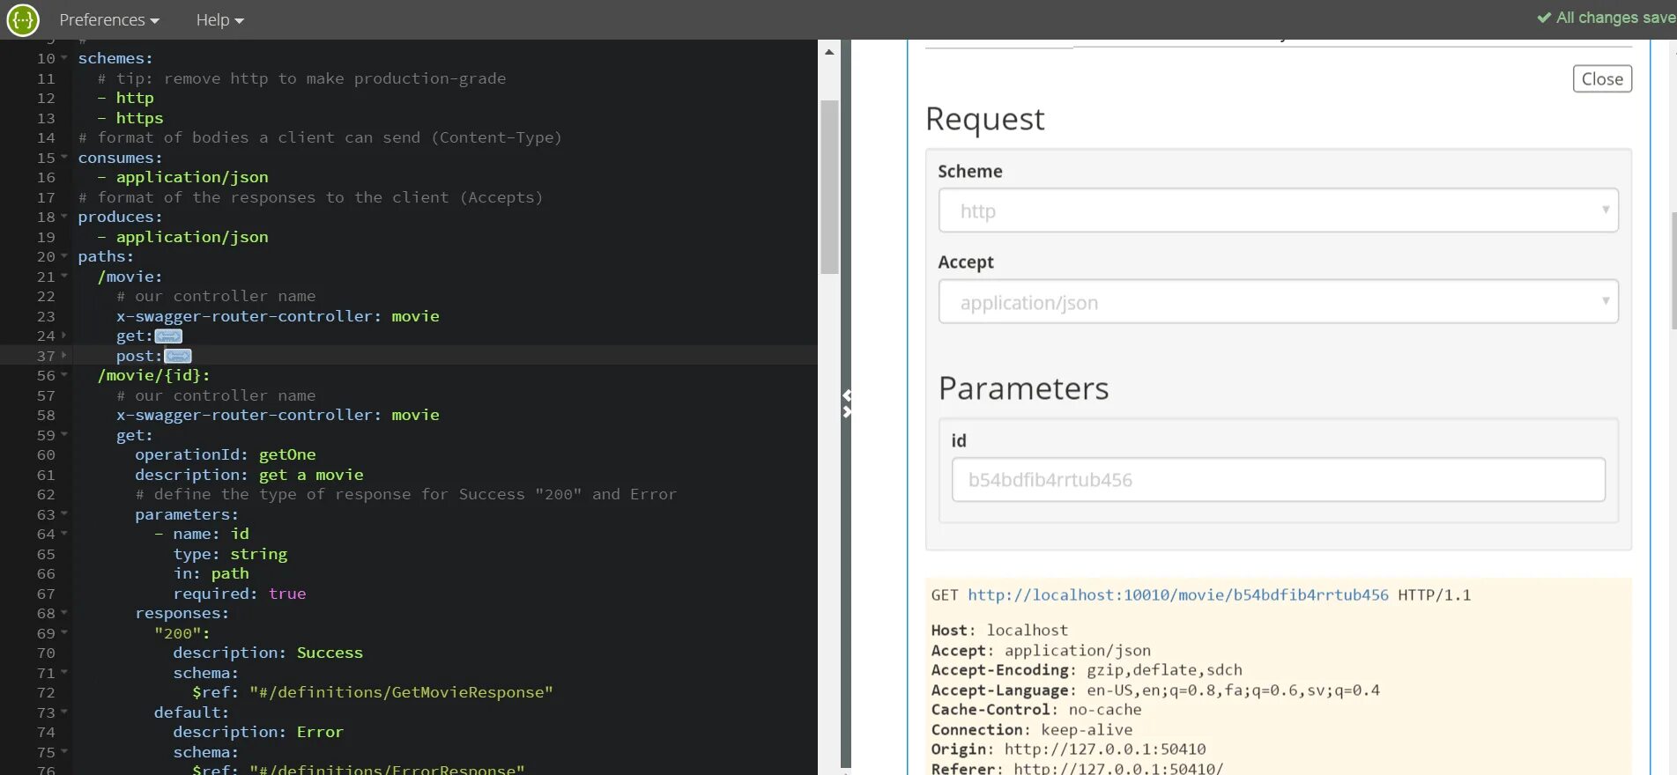Unfold the collapsed post block at line 37
1677x775 pixels.
(64, 356)
